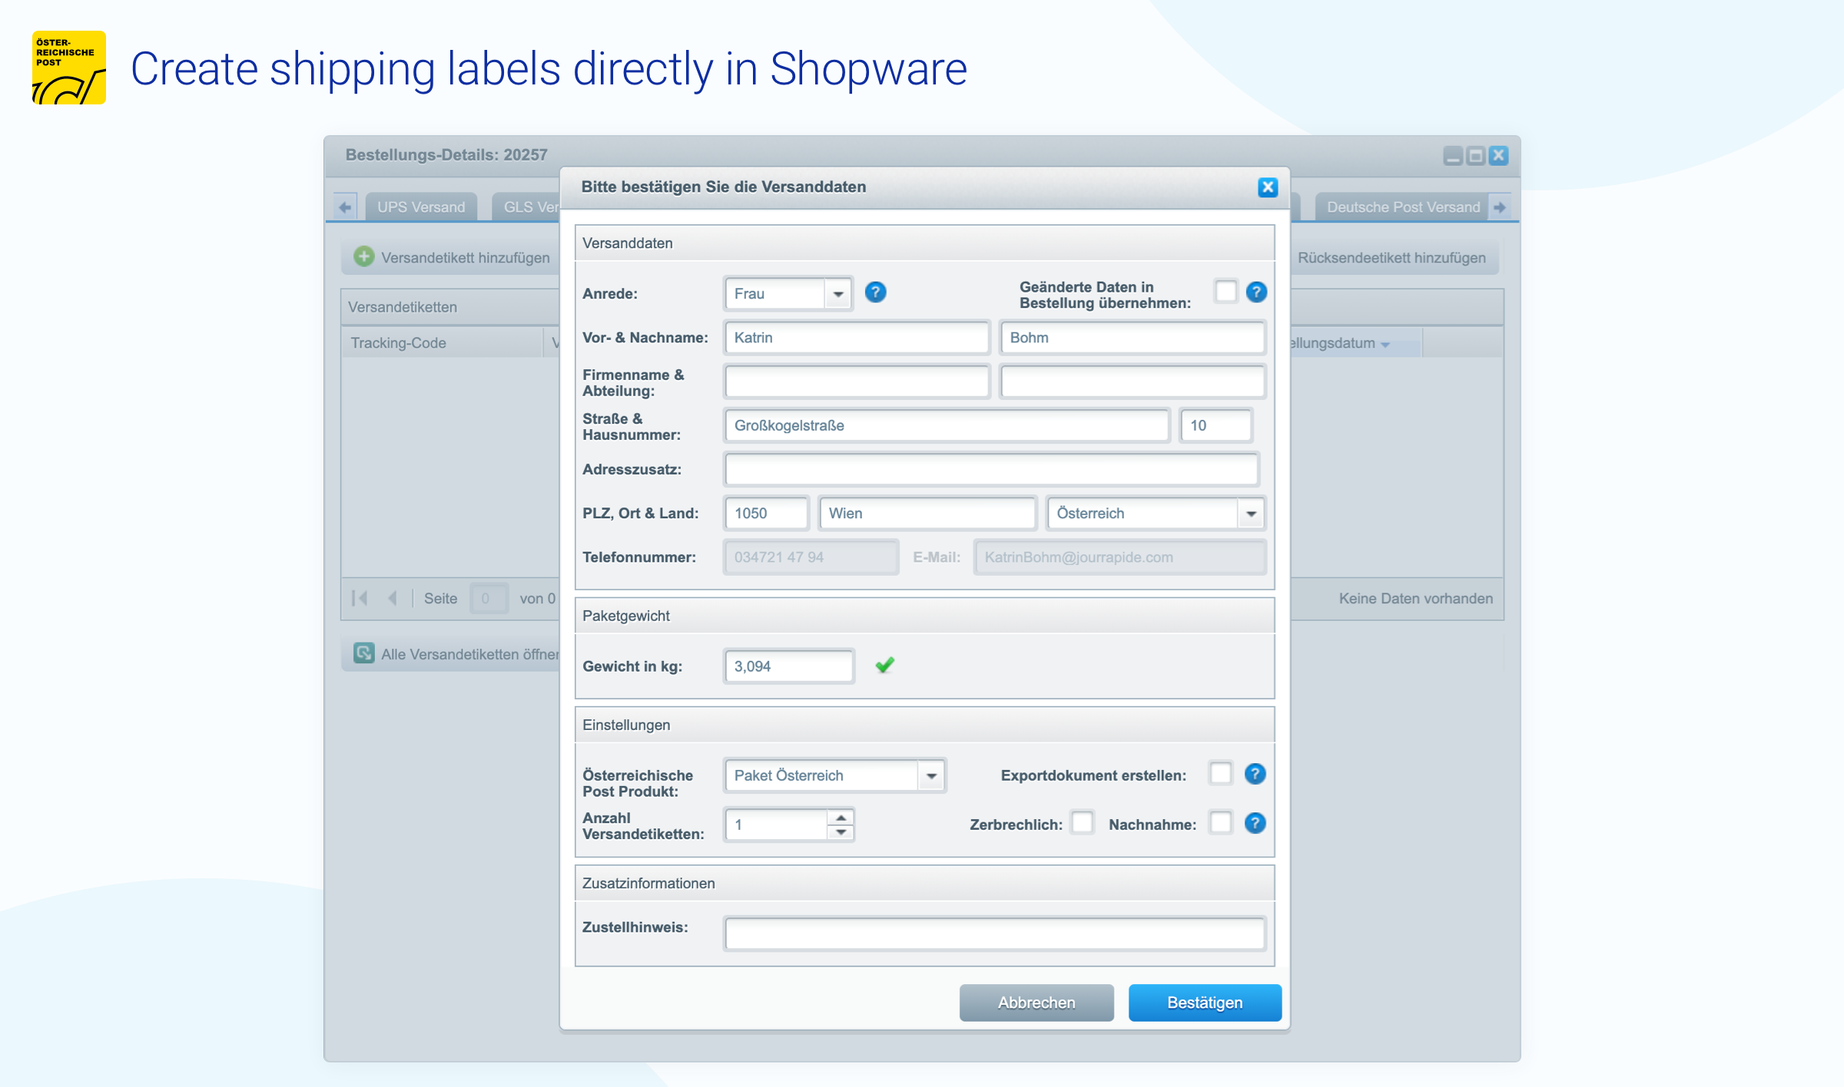Viewport: 1844px width, 1087px height.
Task: Click green plus Versandetikett hinzufügen icon
Action: tap(363, 256)
